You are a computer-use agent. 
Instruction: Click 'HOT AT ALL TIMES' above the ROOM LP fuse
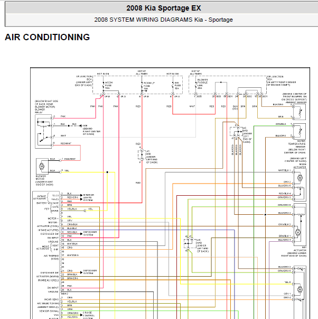[142, 72]
